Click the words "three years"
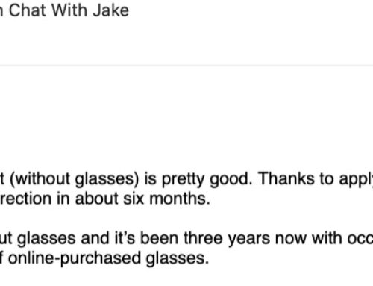 (x=227, y=238)
